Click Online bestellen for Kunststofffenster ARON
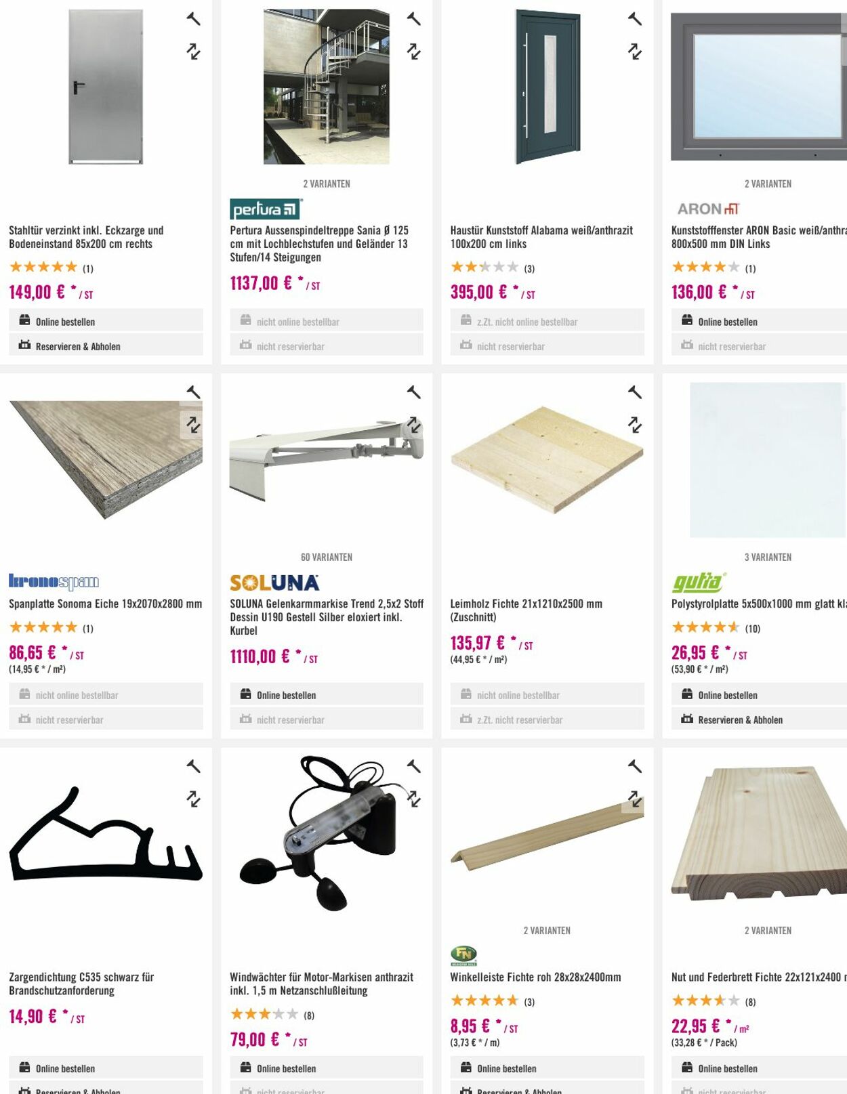Viewport: 847px width, 1094px height. tap(759, 320)
